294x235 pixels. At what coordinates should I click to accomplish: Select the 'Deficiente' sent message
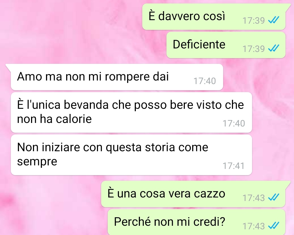226,45
